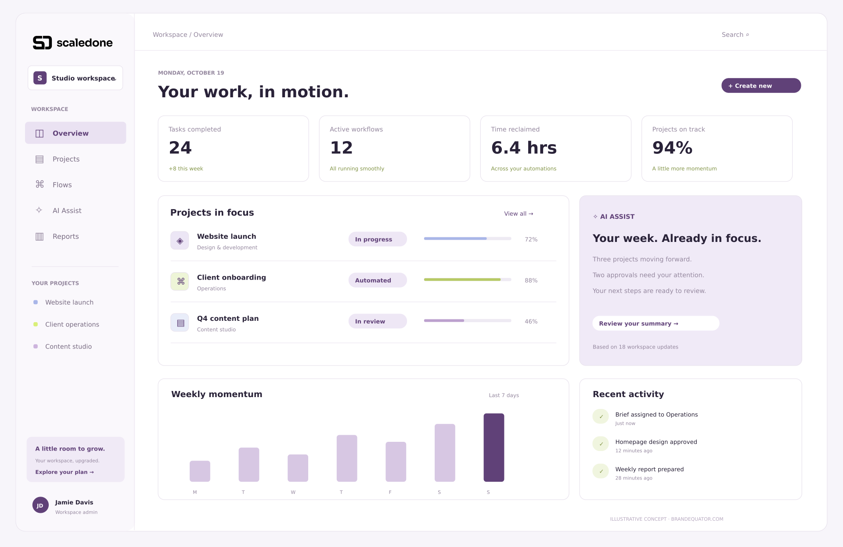Viewport: 843px width, 547px height.
Task: Click the Projects list icon in the sidebar
Action: pyautogui.click(x=40, y=159)
